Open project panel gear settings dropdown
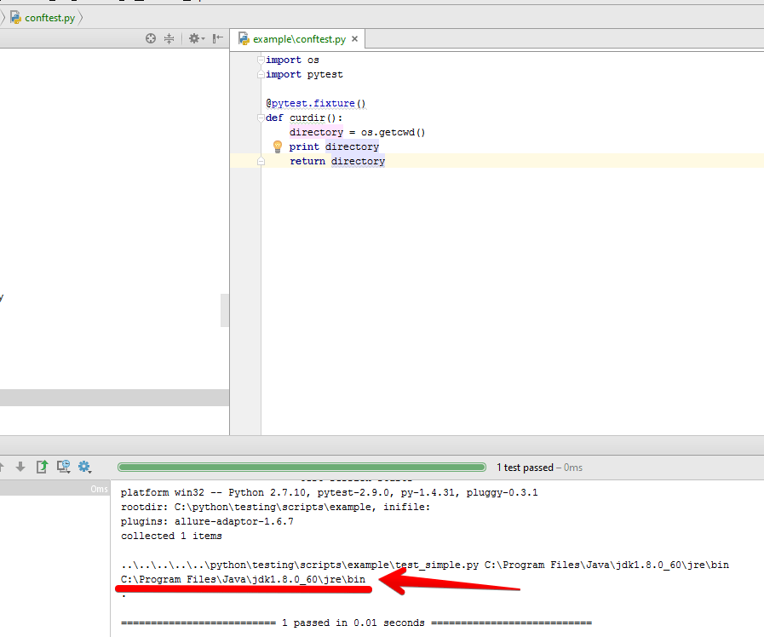This screenshot has height=637, width=764. click(x=197, y=38)
